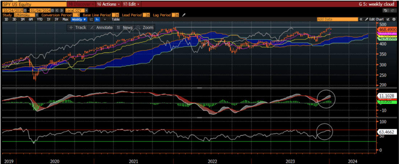Toggle the Track crosshair mode

(x=78, y=28)
